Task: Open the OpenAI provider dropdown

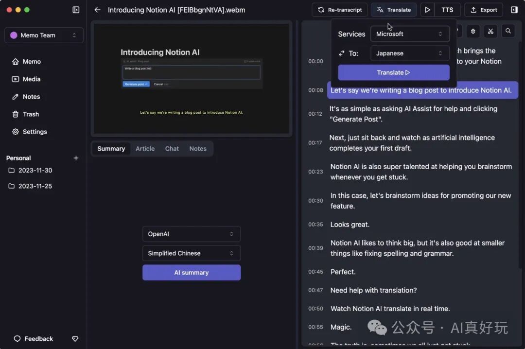Action: [192, 234]
